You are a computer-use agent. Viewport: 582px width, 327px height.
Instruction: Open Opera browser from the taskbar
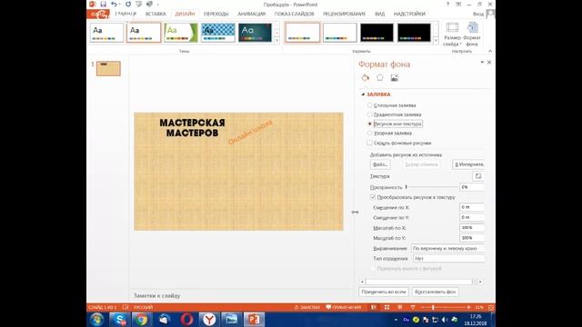click(186, 319)
